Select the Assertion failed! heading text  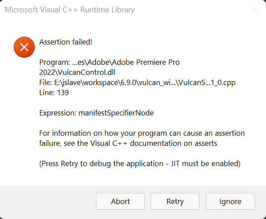tap(66, 42)
